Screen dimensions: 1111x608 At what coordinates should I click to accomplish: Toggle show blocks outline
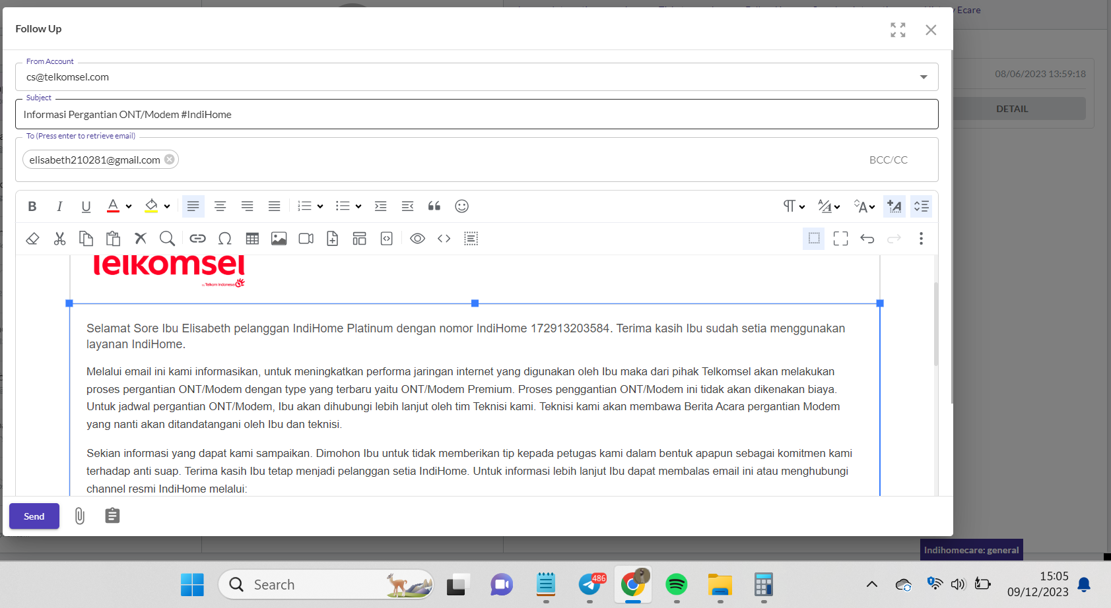(x=814, y=239)
